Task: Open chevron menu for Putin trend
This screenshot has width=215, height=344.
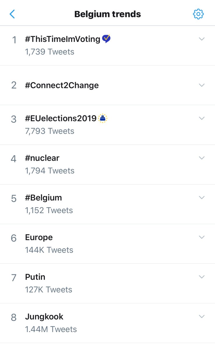Action: tap(202, 276)
